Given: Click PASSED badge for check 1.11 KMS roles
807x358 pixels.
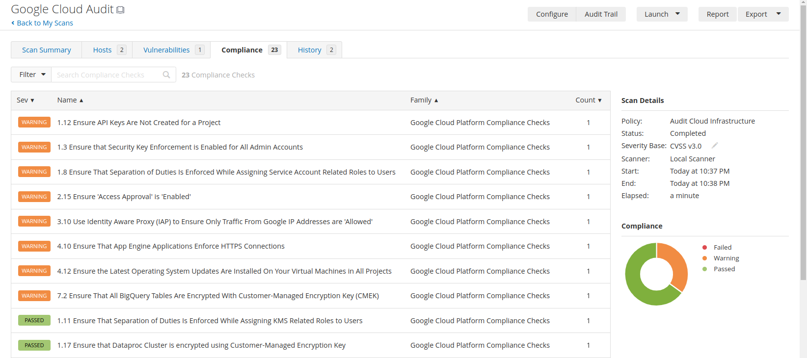Looking at the screenshot, I should 34,320.
